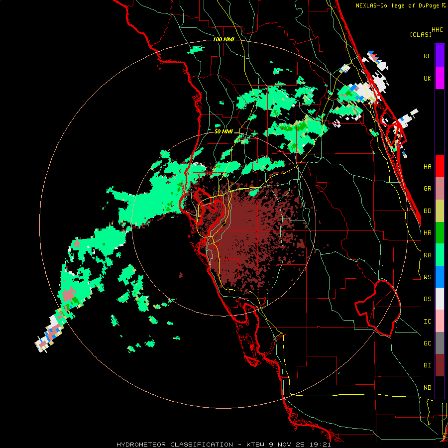The image size is (448, 448).
Task: Click the 19:21 timestamp
Action: (322, 445)
